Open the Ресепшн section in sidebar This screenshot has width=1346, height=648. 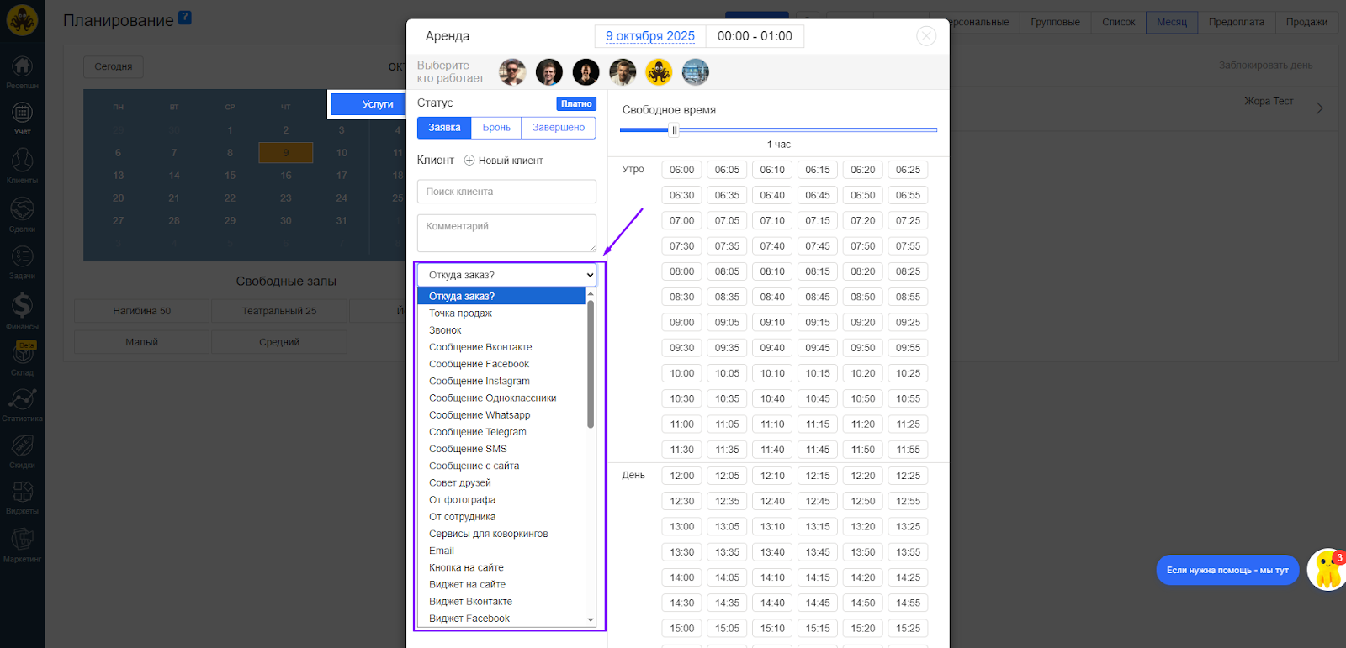(x=22, y=71)
